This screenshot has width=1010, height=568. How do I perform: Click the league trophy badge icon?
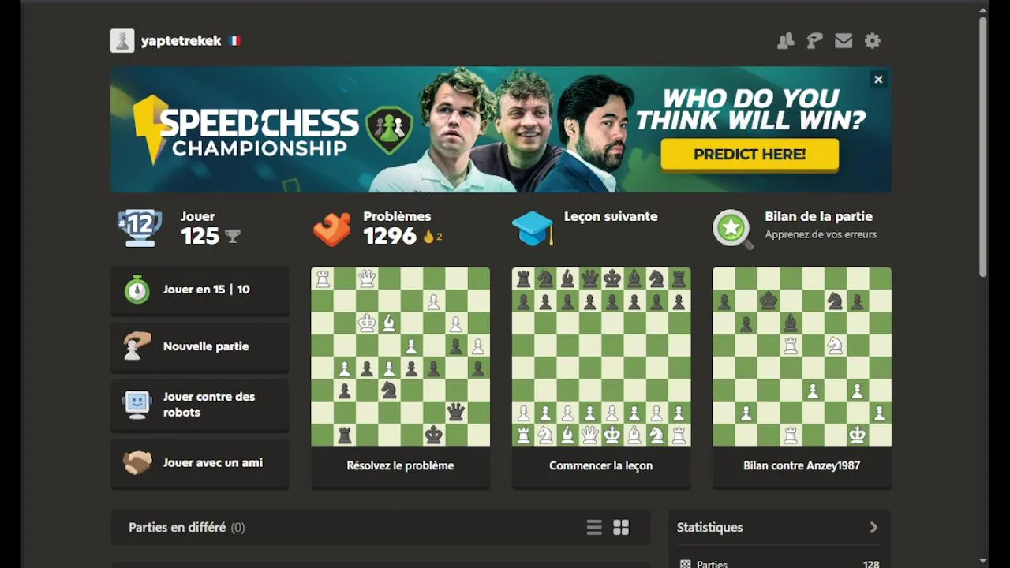140,227
